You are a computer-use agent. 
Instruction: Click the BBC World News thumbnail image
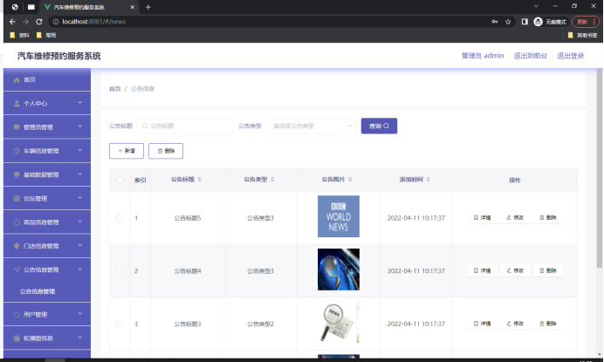click(339, 216)
